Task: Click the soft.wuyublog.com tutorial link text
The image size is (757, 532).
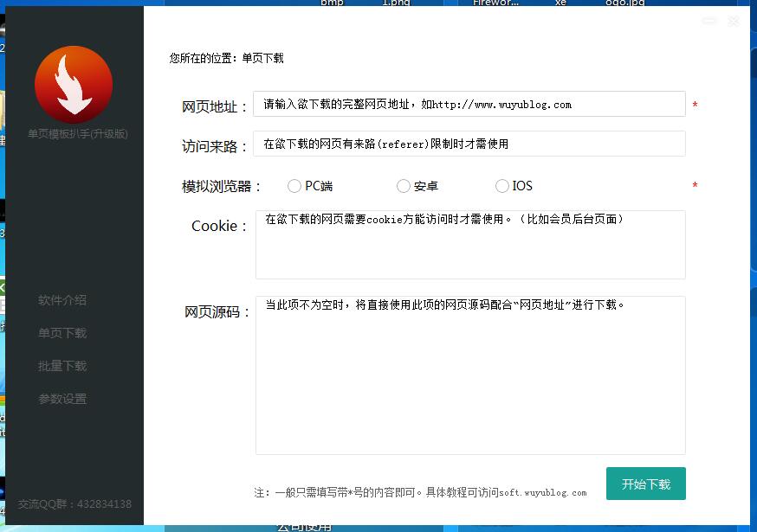Action: 543,493
